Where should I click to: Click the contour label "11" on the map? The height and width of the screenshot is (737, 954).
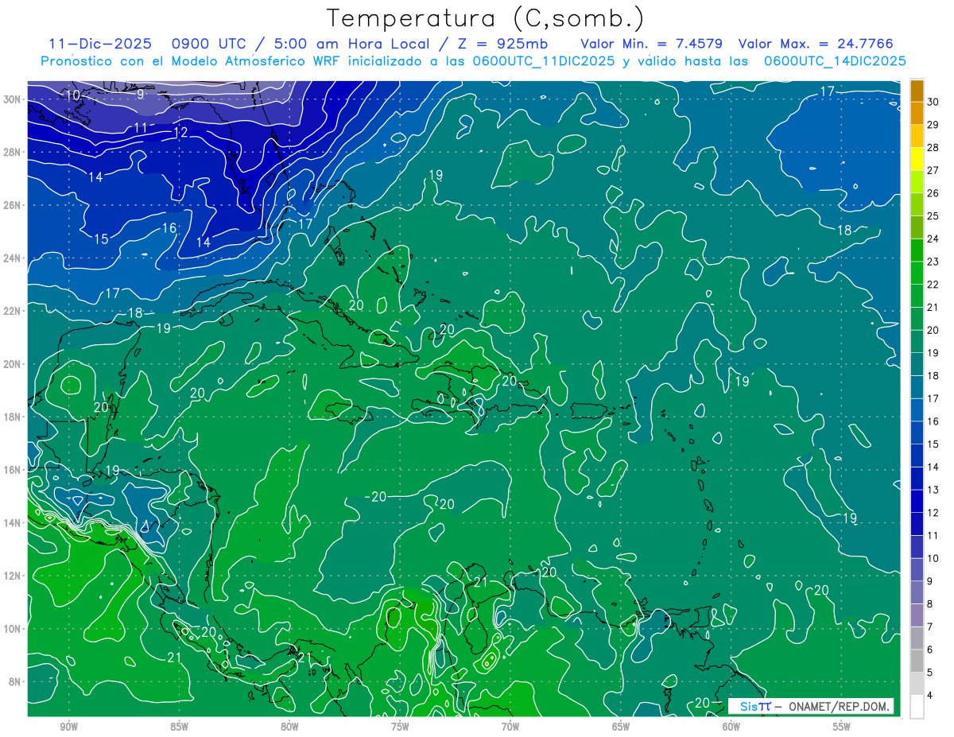coord(141,128)
